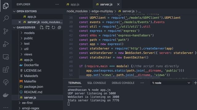Refresh the GAMESERVER explorer
Image resolution: width=197 pixels, height=110 pixels.
[x=53, y=28]
